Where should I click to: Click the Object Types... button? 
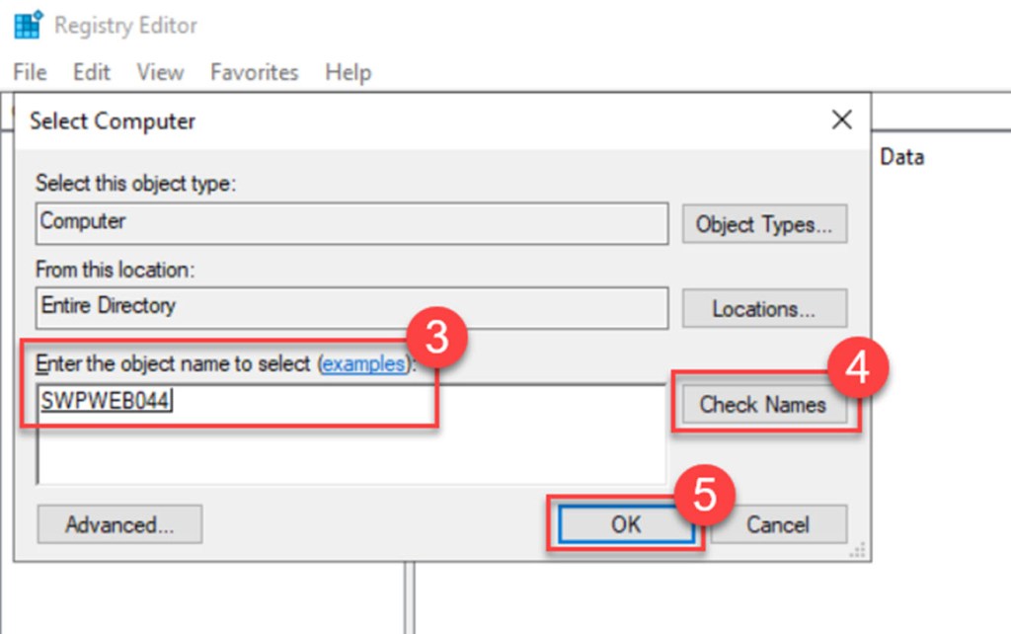pyautogui.click(x=764, y=224)
